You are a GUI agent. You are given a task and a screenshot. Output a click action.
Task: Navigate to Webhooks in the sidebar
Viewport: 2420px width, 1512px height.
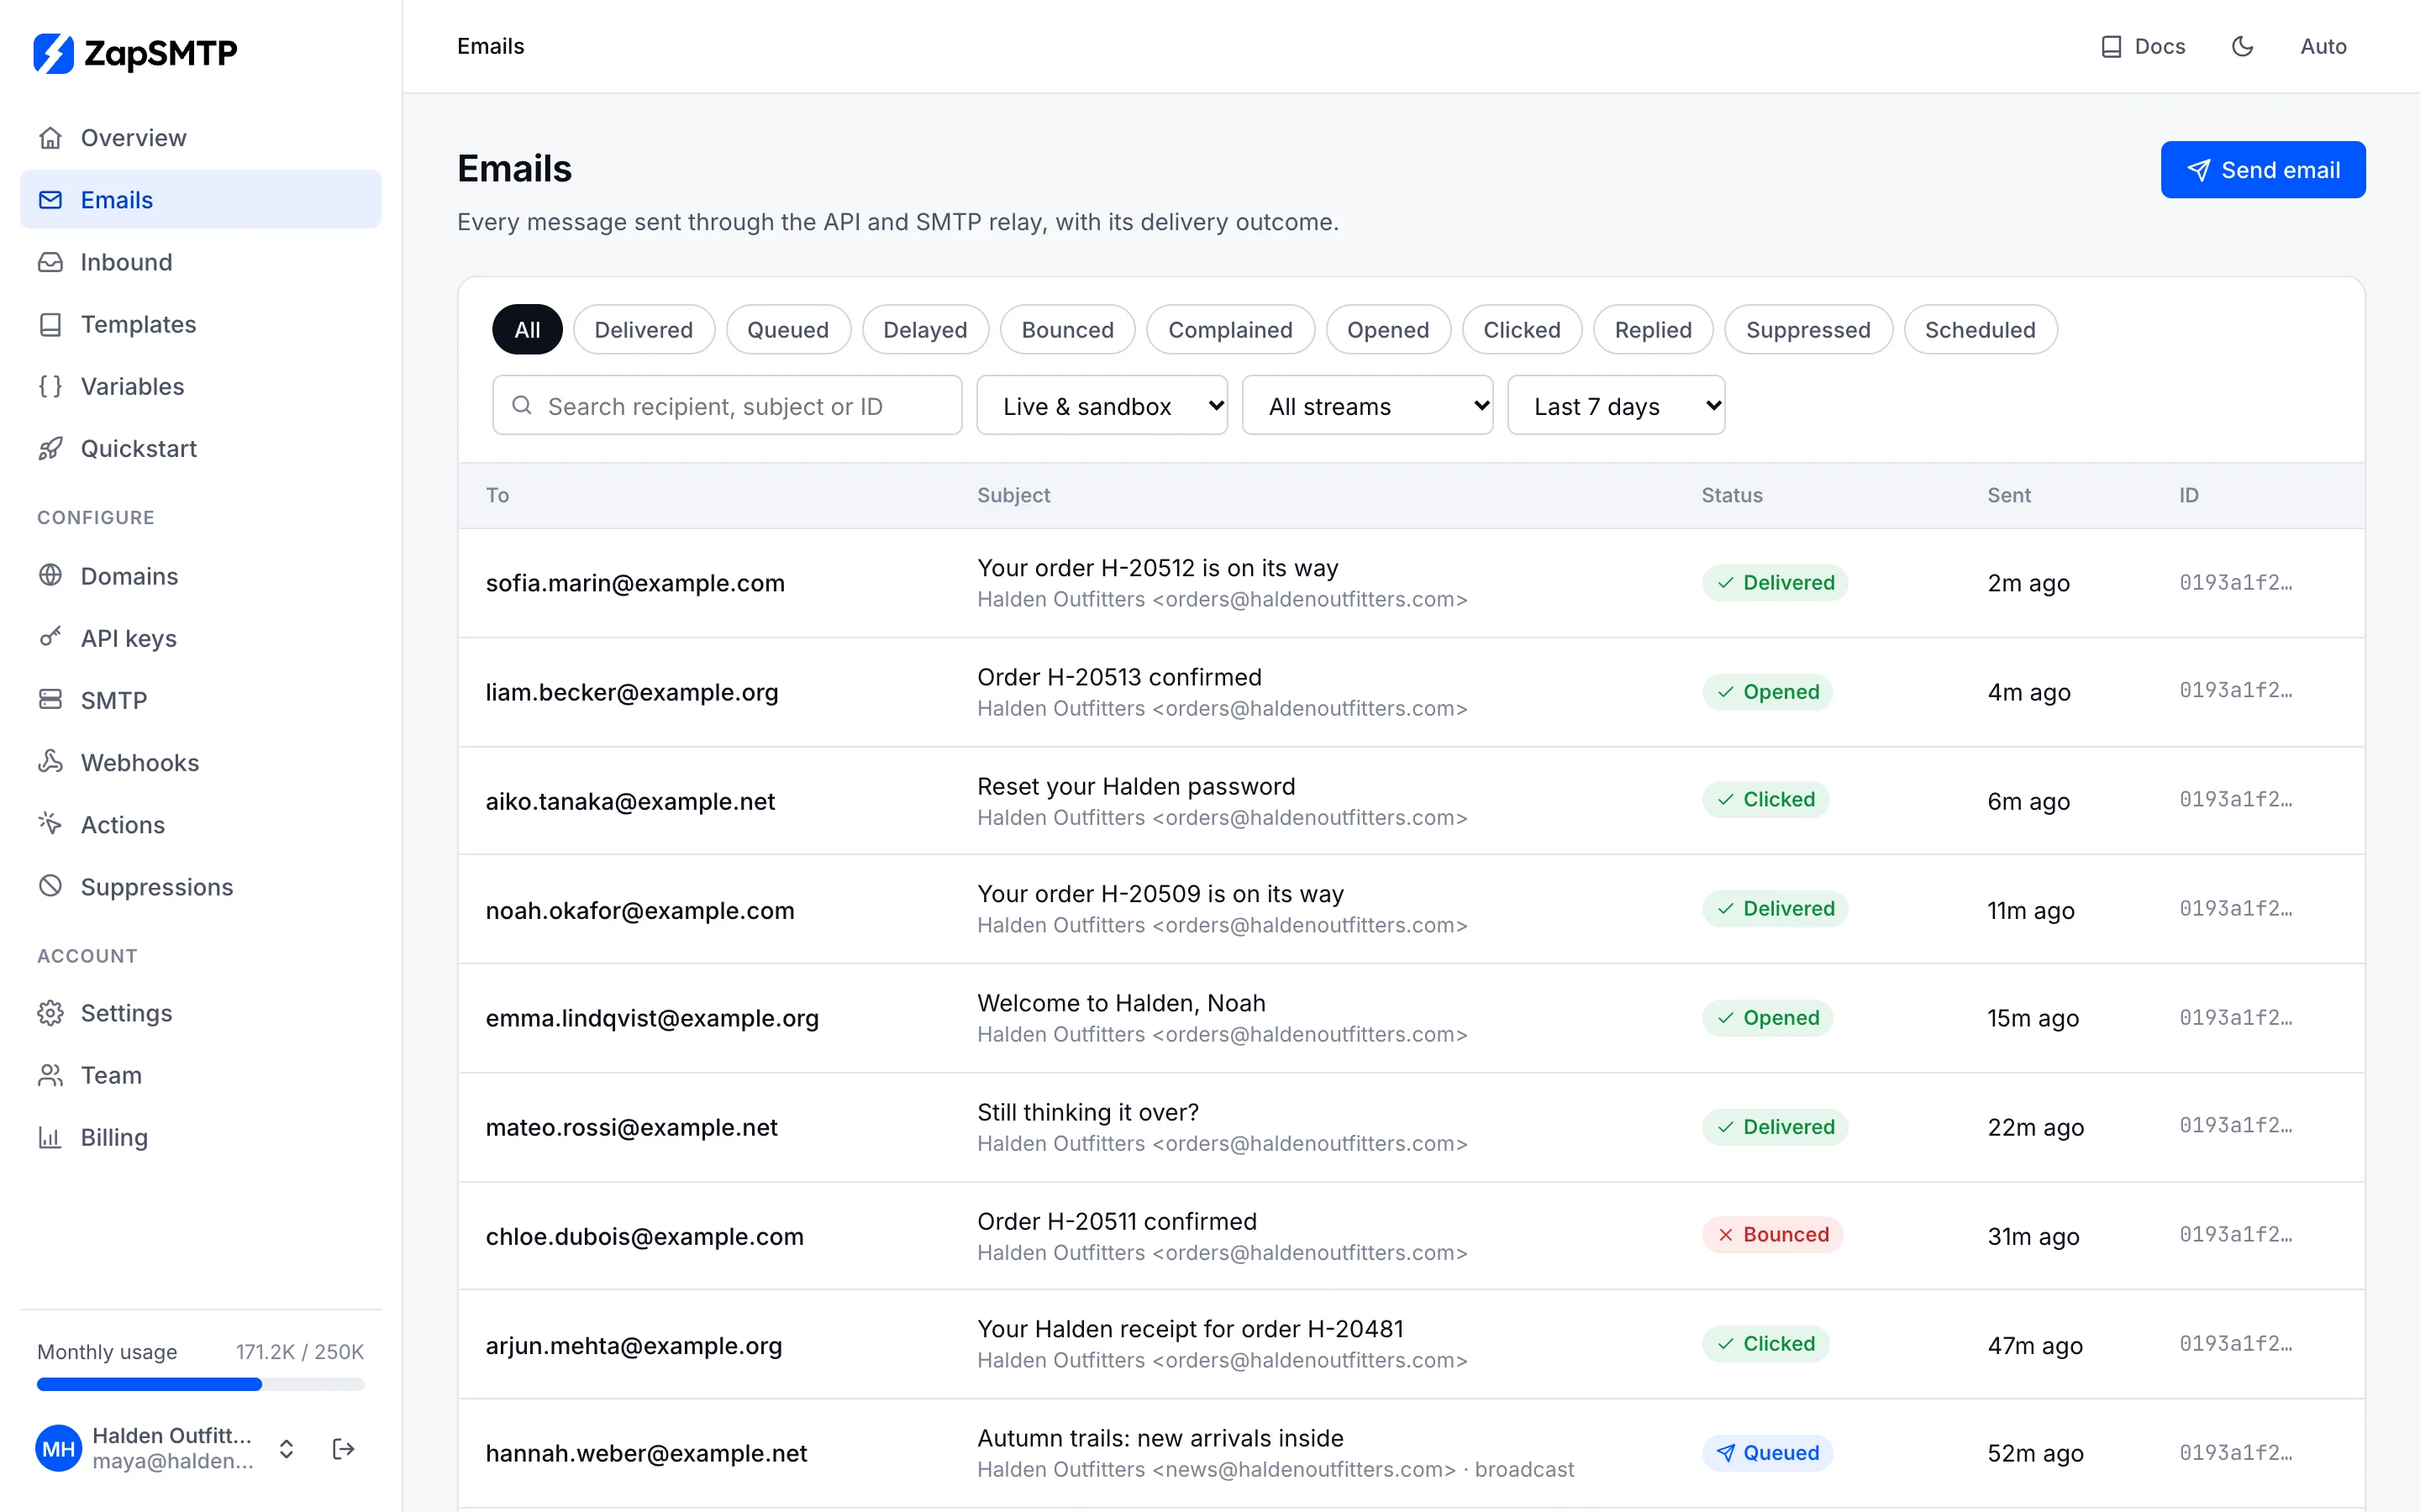[x=200, y=761]
